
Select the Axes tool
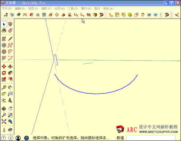(4, 100)
